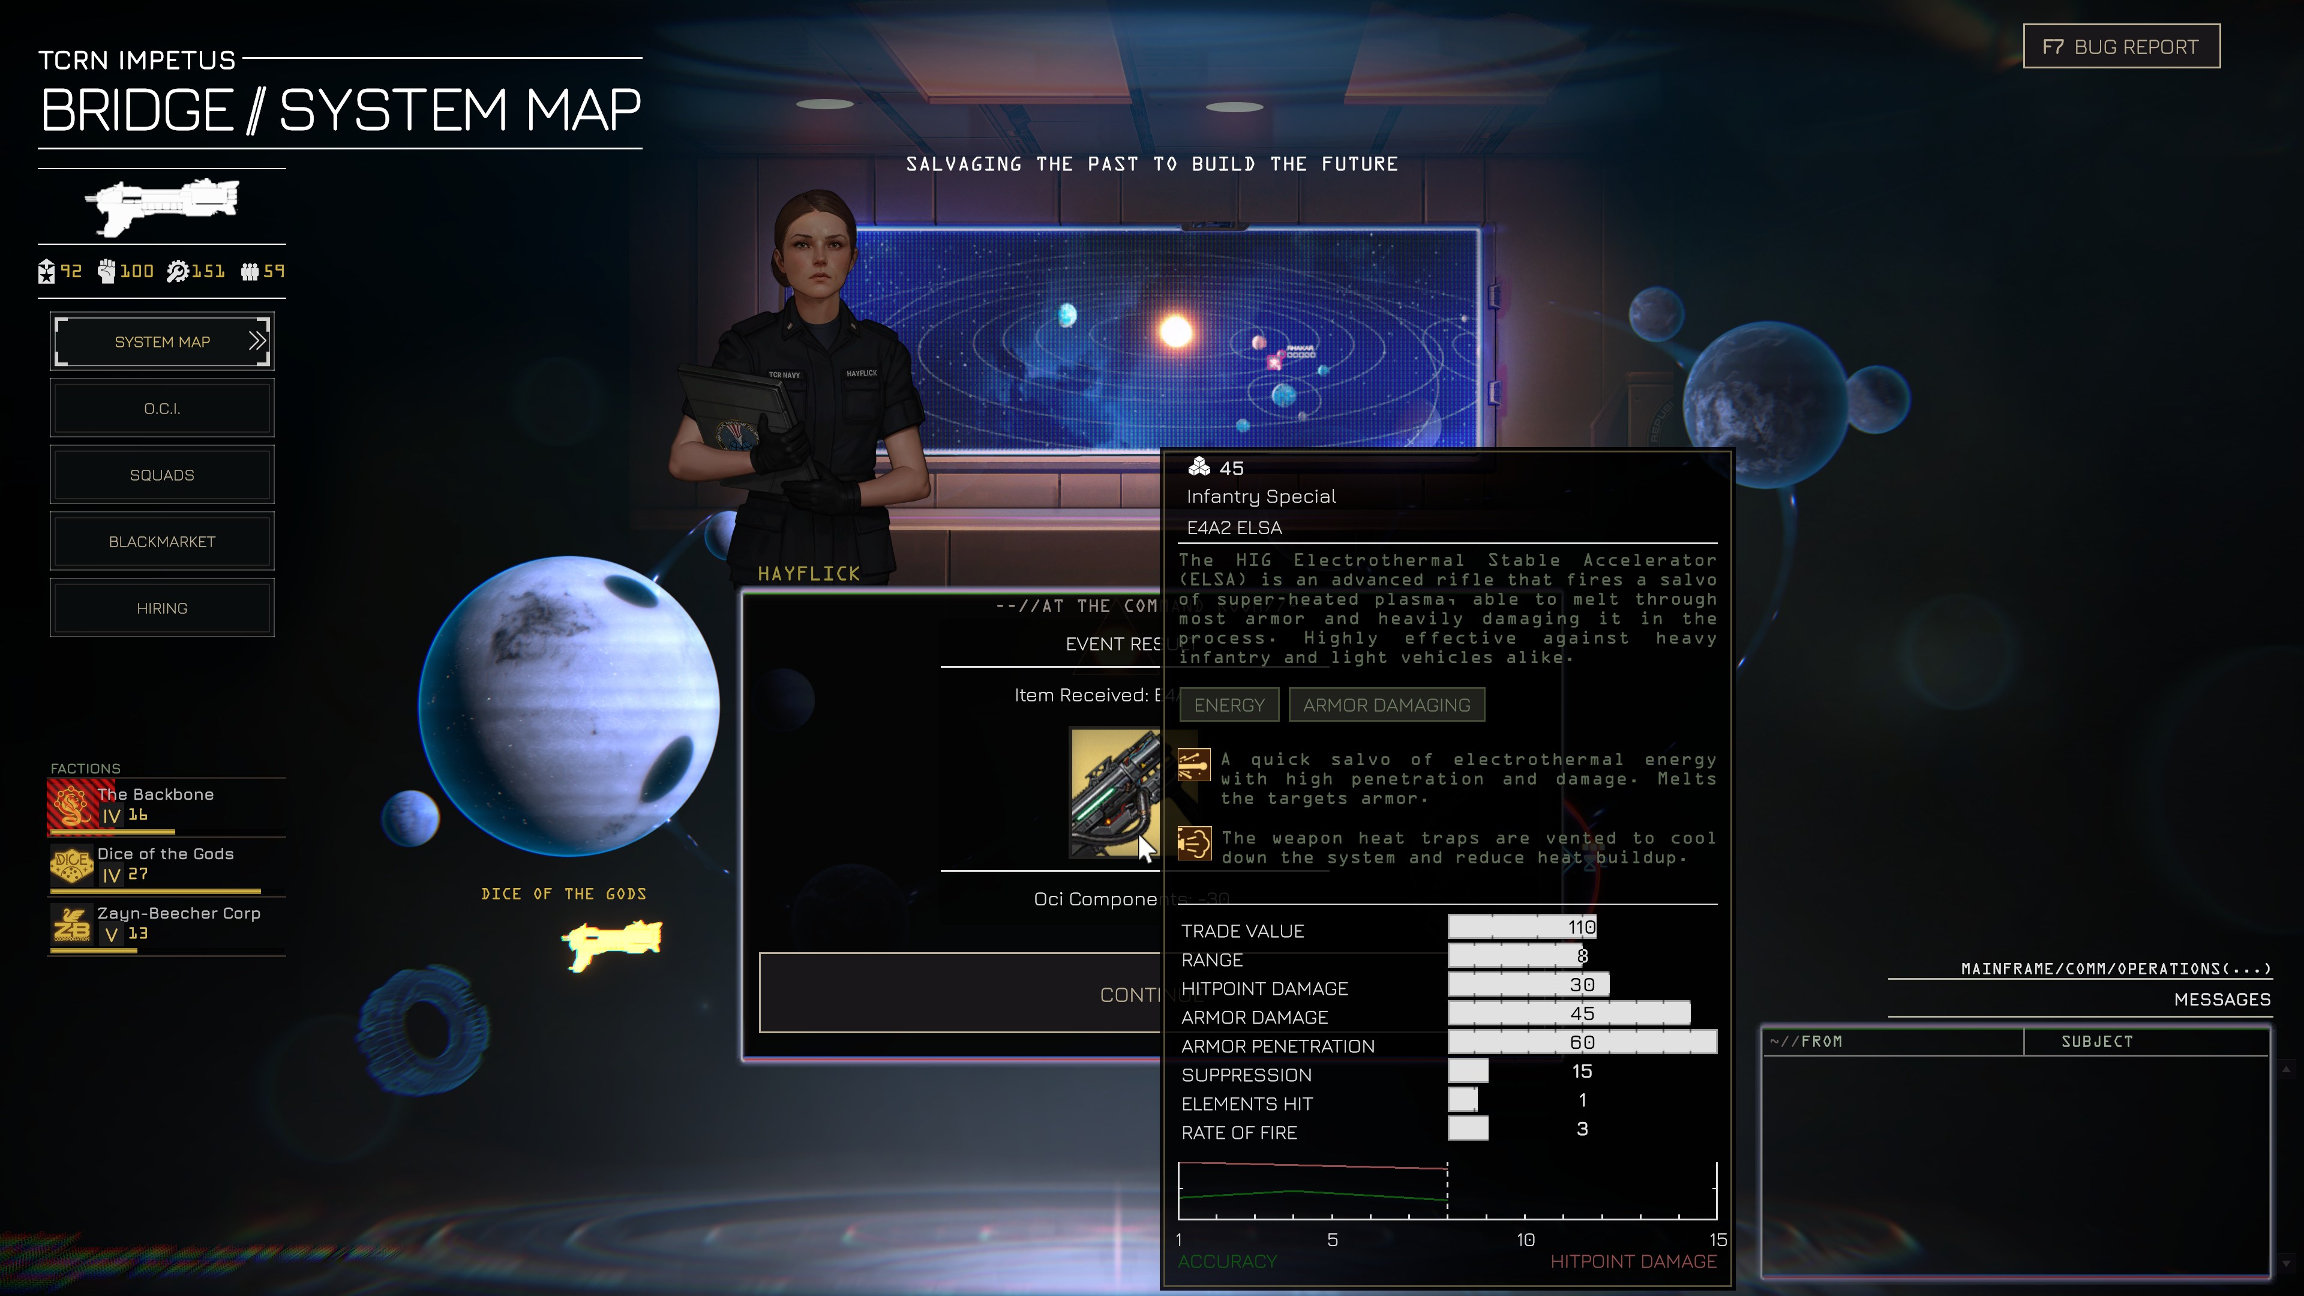Open the O.C.I. menu
The image size is (2304, 1296).
coord(162,409)
